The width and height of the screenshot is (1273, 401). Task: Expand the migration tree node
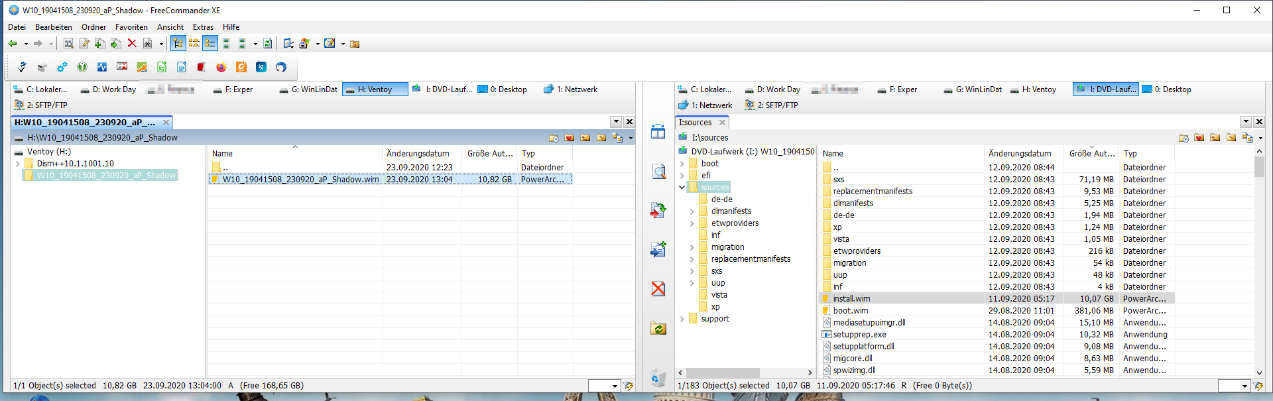(692, 247)
